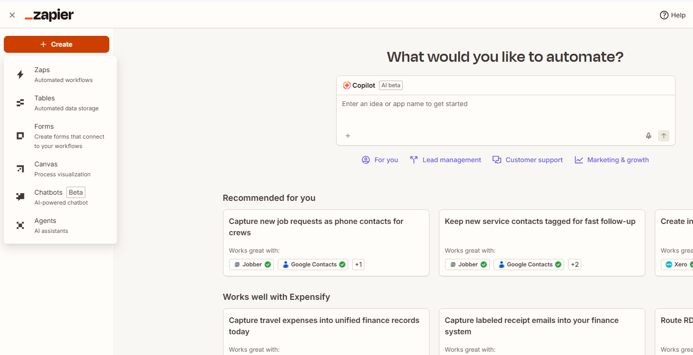Image resolution: width=693 pixels, height=355 pixels.
Task: Select the For you suggestion tab
Action: (380, 160)
